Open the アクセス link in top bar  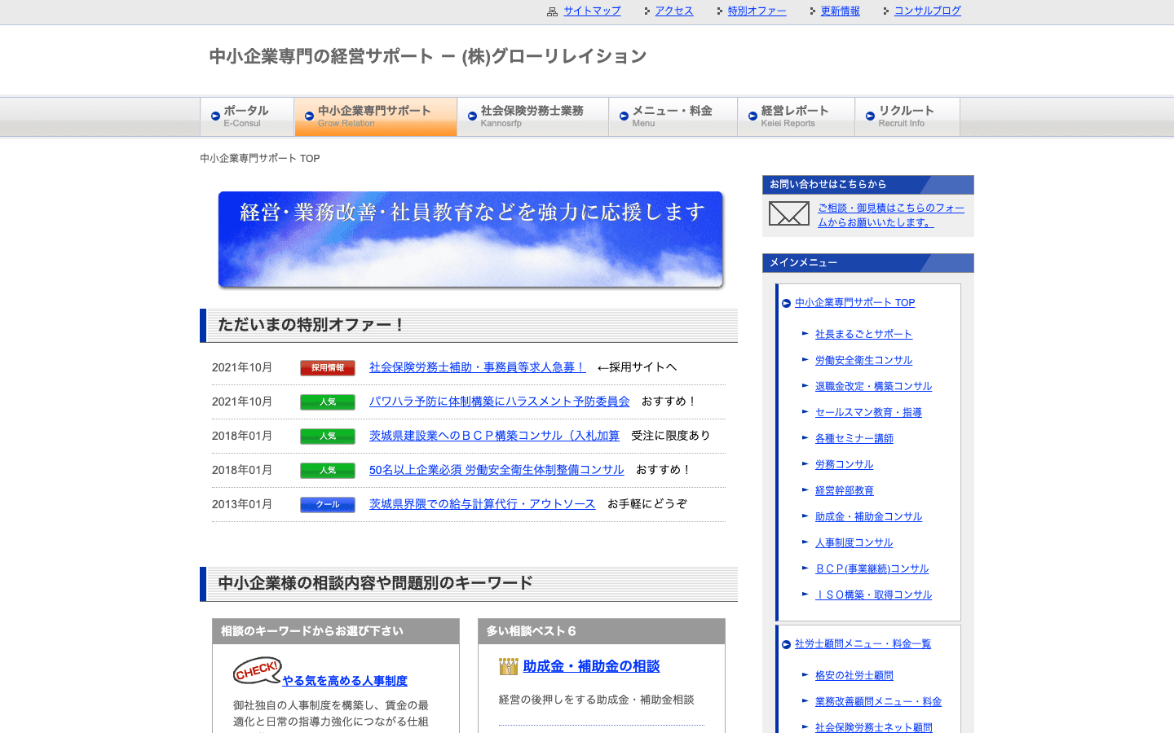pyautogui.click(x=674, y=11)
